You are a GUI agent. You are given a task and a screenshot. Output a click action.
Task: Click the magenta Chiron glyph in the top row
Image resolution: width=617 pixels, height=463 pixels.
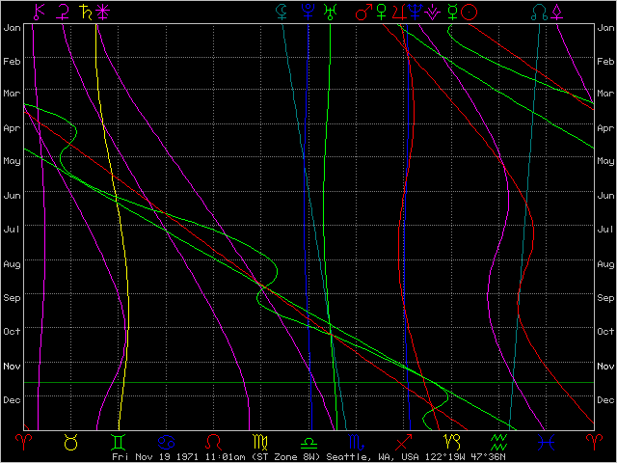pyautogui.click(x=40, y=12)
